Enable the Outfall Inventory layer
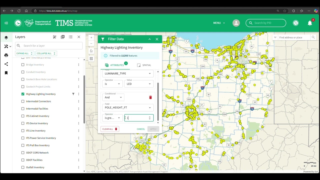This screenshot has width=320, height=180. point(23,167)
